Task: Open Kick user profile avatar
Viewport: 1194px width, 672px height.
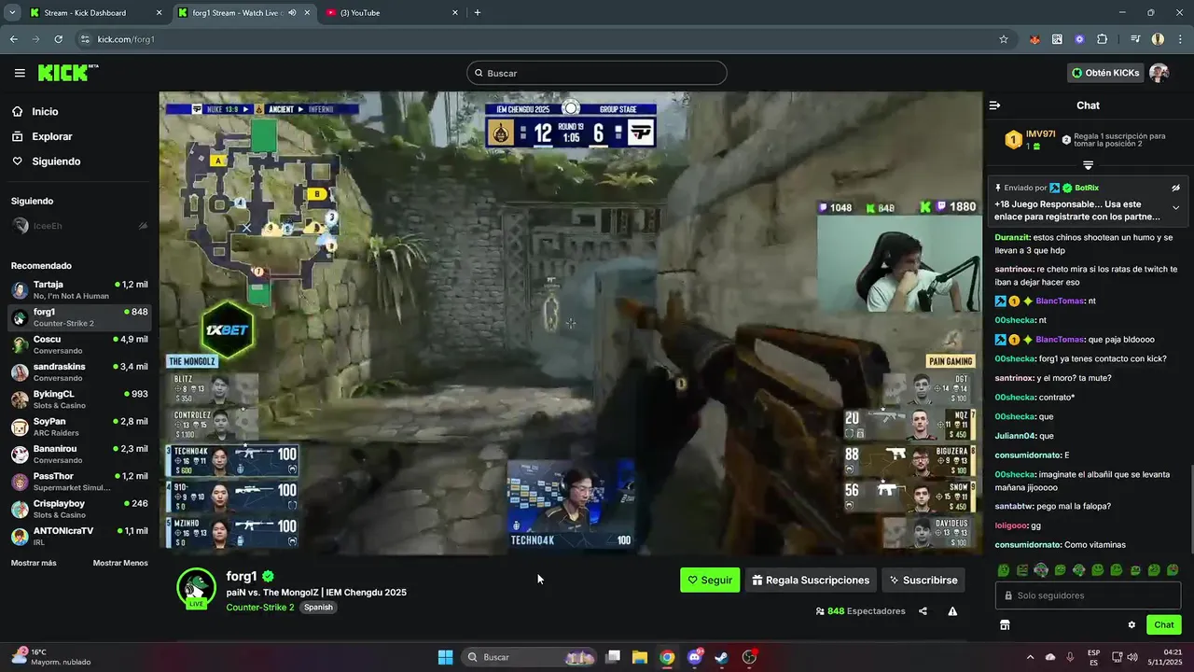Action: coord(1159,73)
